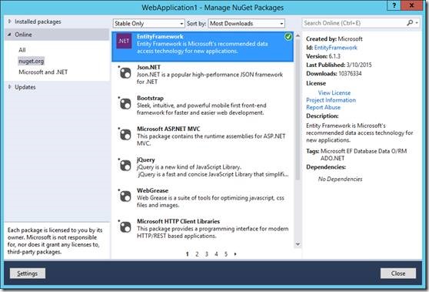Click the scrollbar up arrow
429x292 pixels.
click(298, 35)
